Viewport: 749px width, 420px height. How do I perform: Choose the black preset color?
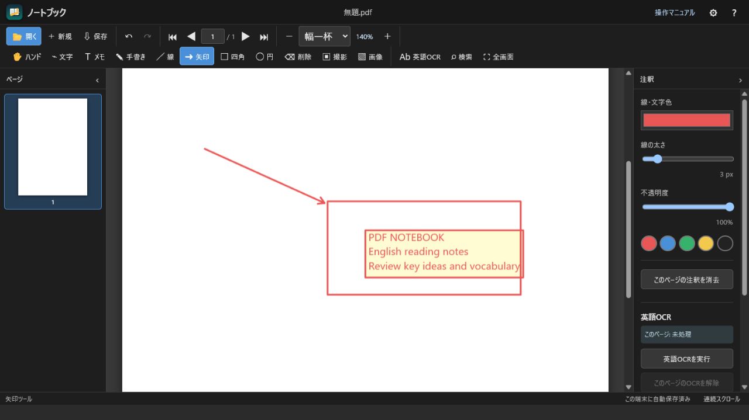pos(725,244)
